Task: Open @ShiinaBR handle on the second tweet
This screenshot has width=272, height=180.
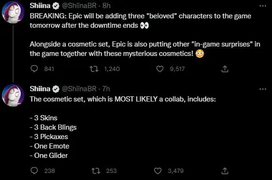Action: click(79, 89)
